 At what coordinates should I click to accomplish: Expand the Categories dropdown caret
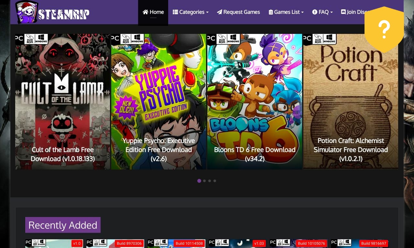[207, 13]
